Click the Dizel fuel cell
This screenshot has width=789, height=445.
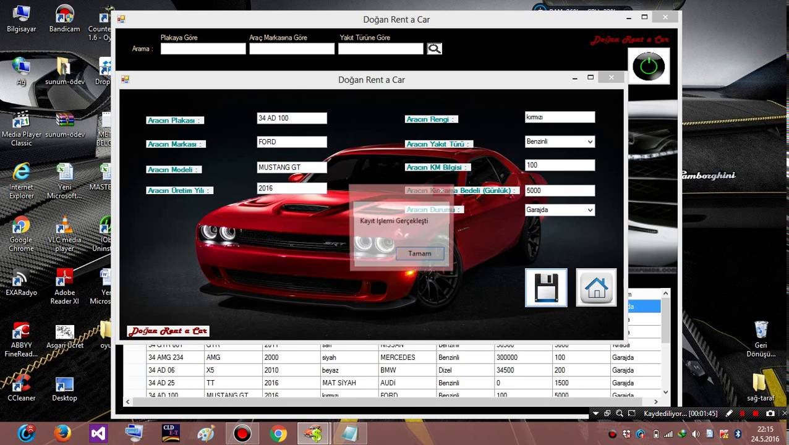click(x=465, y=370)
